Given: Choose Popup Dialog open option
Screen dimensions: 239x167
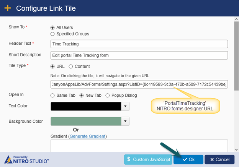Looking at the screenshot, I should coord(108,96).
